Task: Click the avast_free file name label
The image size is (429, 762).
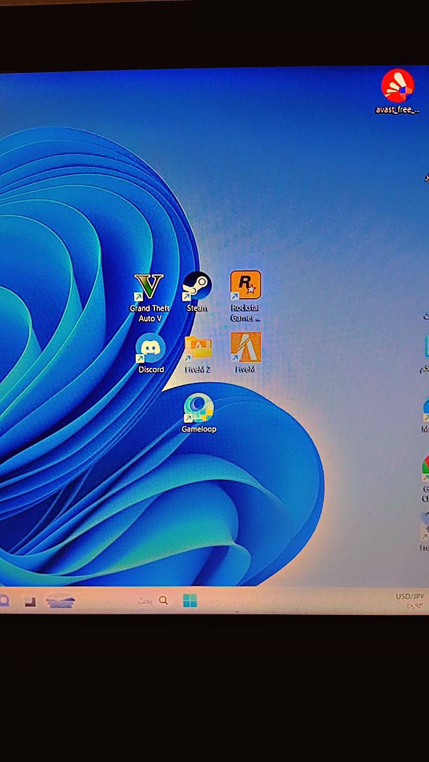Action: pyautogui.click(x=397, y=110)
